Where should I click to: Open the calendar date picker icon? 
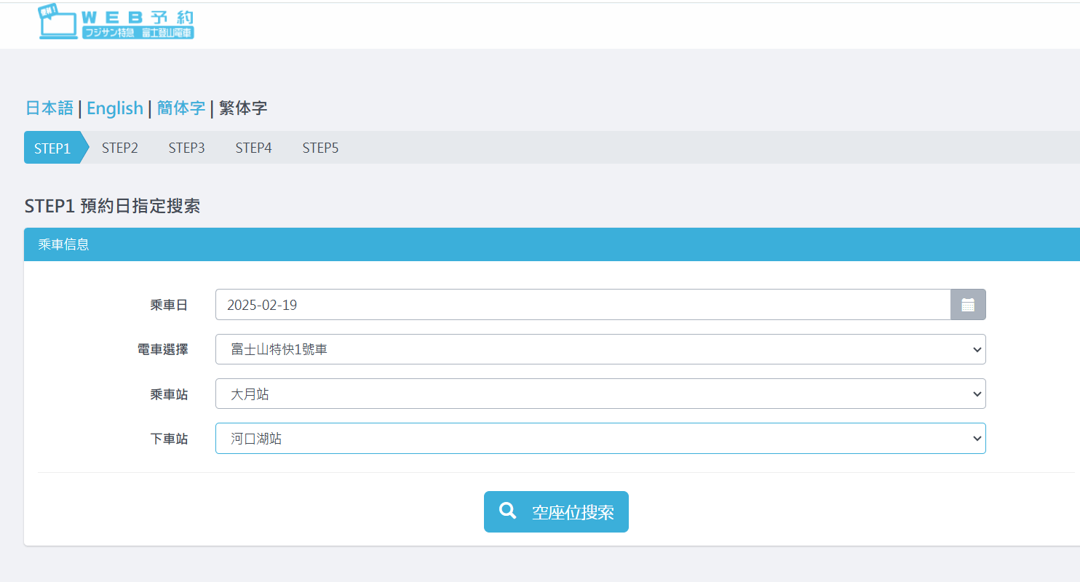pyautogui.click(x=967, y=305)
